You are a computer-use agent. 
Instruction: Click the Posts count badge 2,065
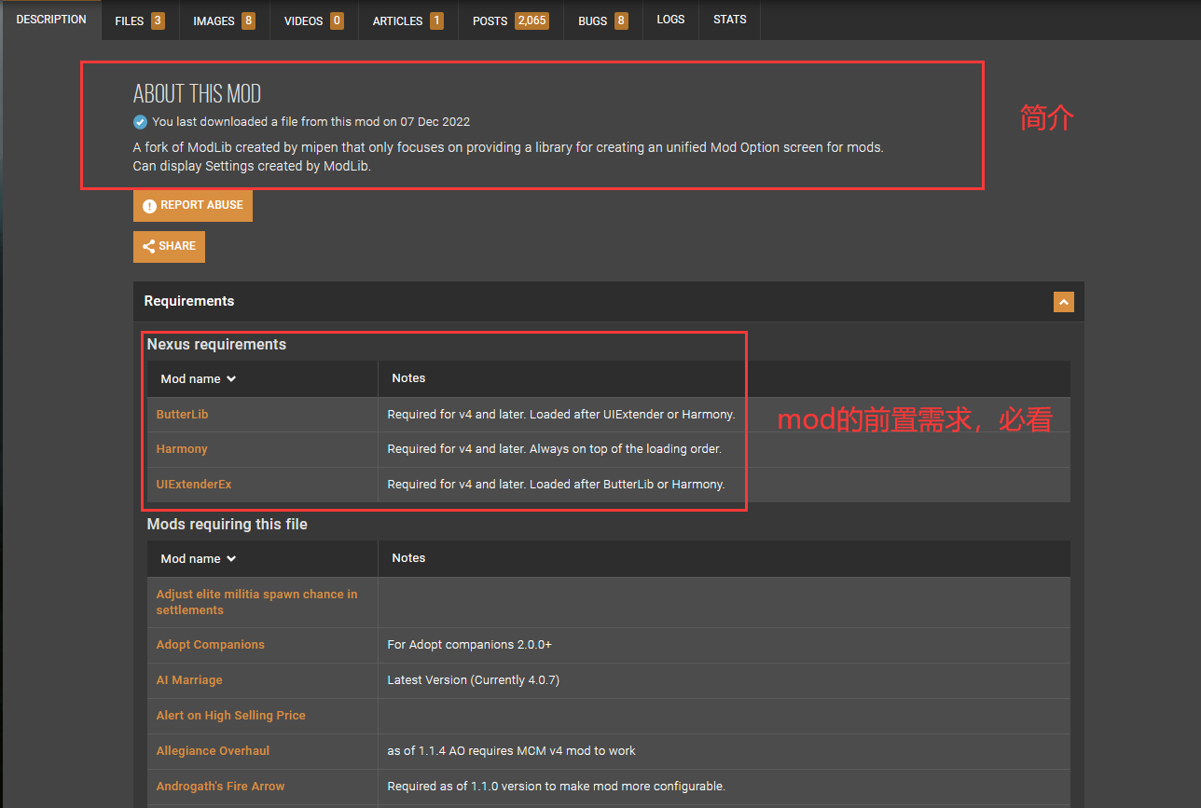click(531, 21)
